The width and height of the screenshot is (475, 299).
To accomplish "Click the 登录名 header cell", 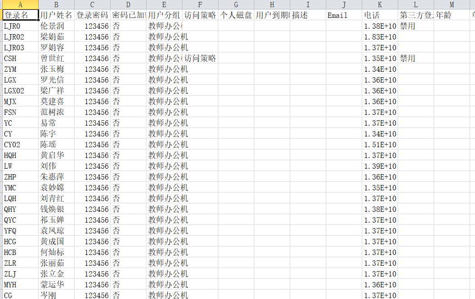I will (20, 15).
